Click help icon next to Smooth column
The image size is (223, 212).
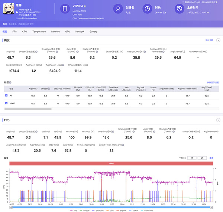[49, 89]
